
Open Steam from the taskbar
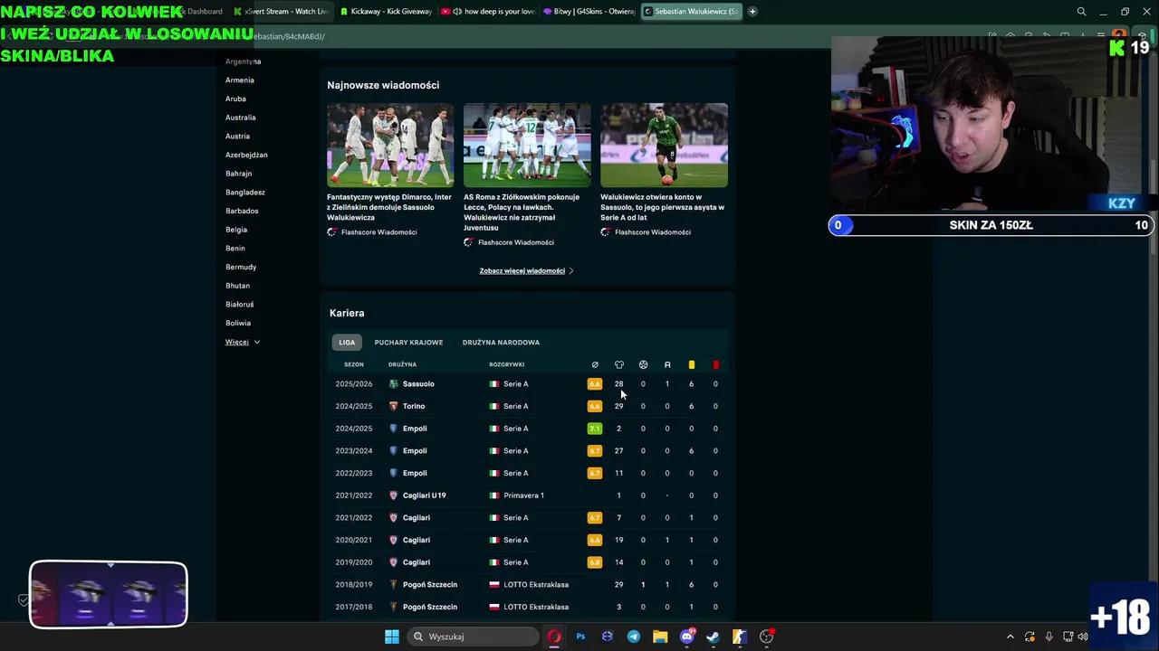(714, 637)
